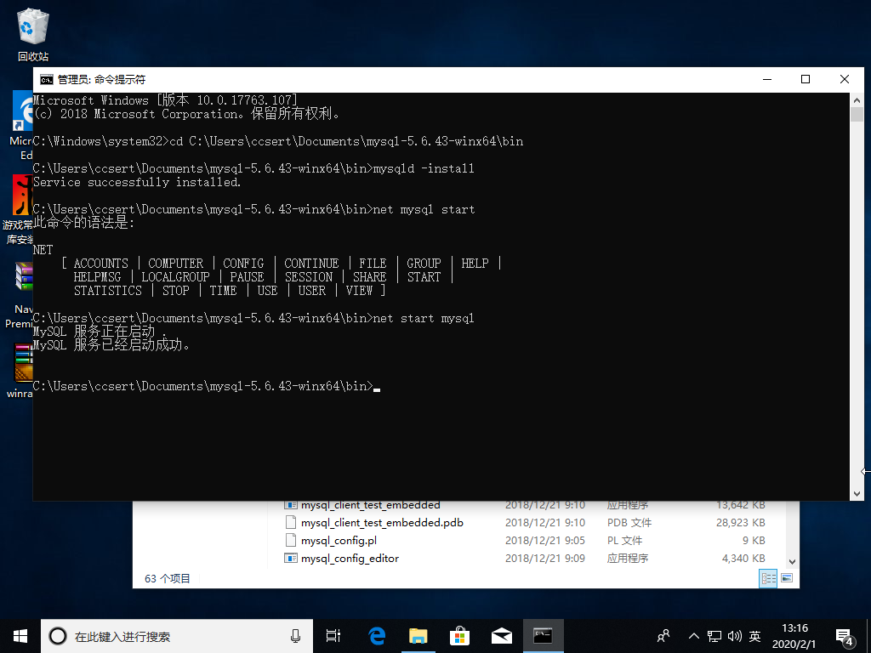This screenshot has width=871, height=653.
Task: Click the 9 KB size cell in Explorer
Action: (754, 540)
